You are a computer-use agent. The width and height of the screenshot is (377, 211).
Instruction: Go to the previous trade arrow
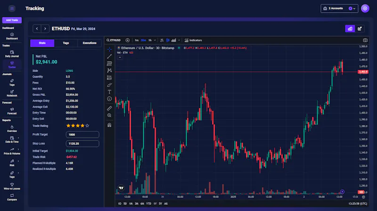click(37, 29)
